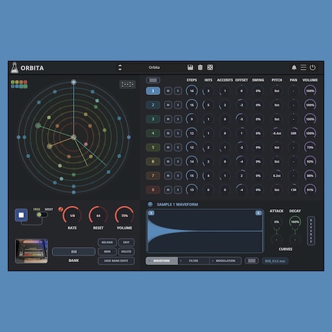Viewport: 332px width, 332px height.
Task: Click the power bypass icon
Action: tap(313, 68)
